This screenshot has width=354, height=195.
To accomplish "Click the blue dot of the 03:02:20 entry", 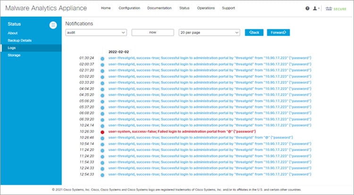I will (x=102, y=77).
